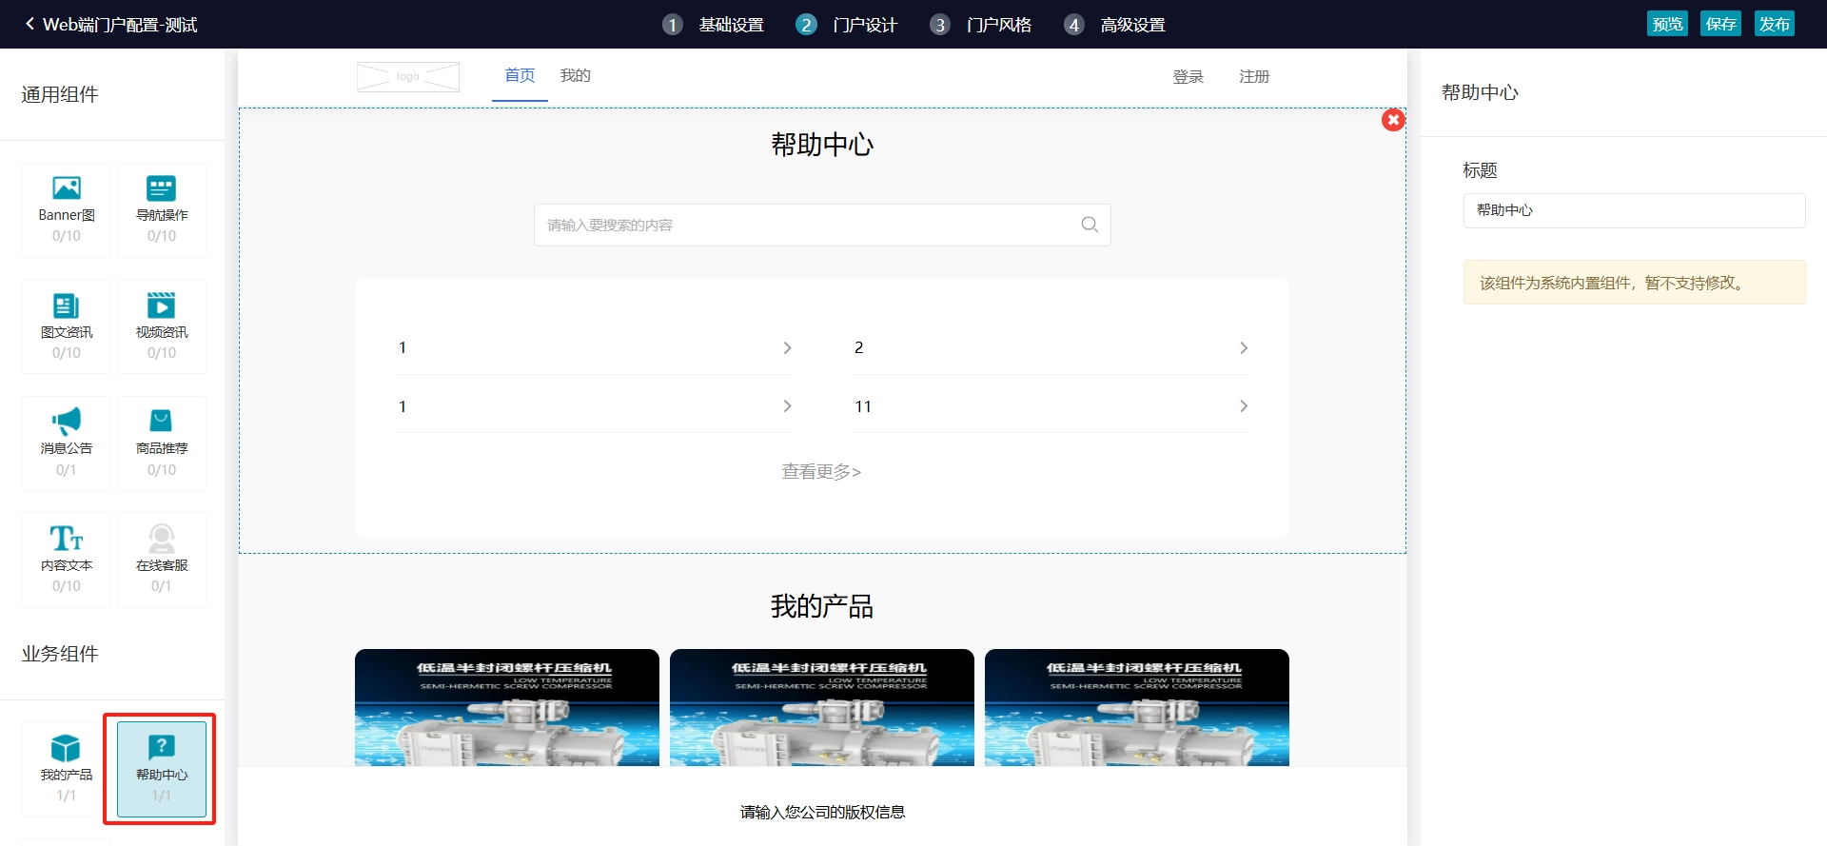Viewport: 1827px width, 846px height.
Task: Add the 商品推荐 component
Action: click(162, 443)
